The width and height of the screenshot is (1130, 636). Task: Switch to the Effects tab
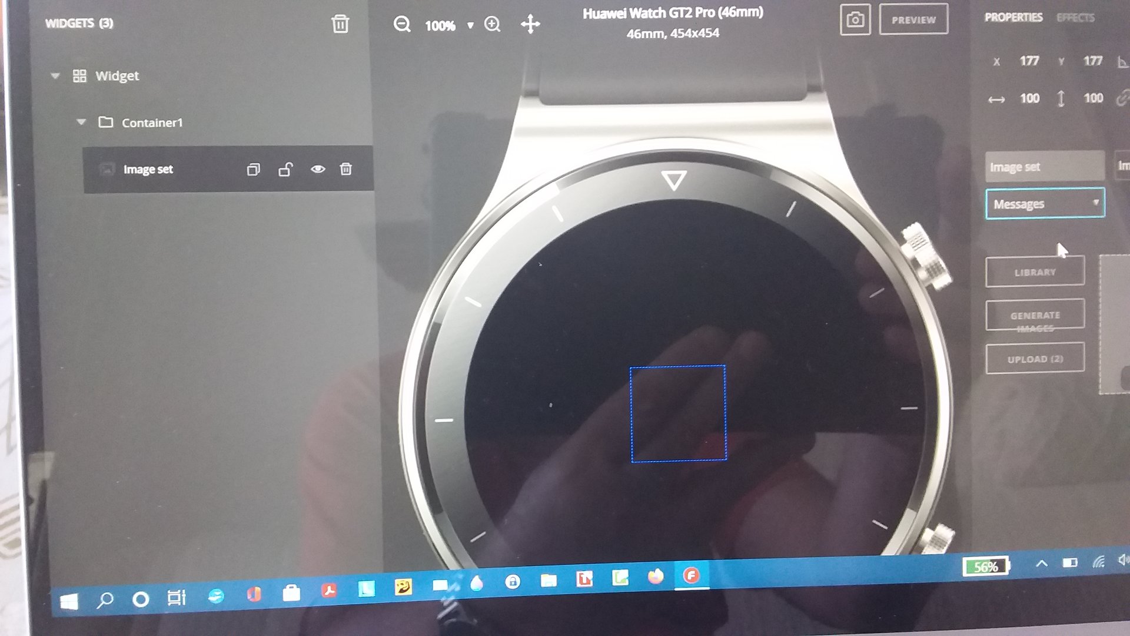coord(1075,18)
